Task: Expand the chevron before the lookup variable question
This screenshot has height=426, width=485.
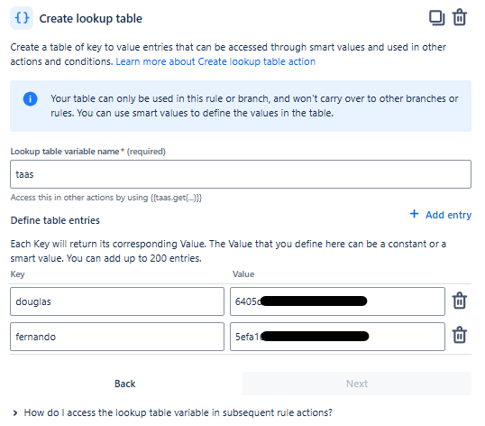Action: click(14, 412)
